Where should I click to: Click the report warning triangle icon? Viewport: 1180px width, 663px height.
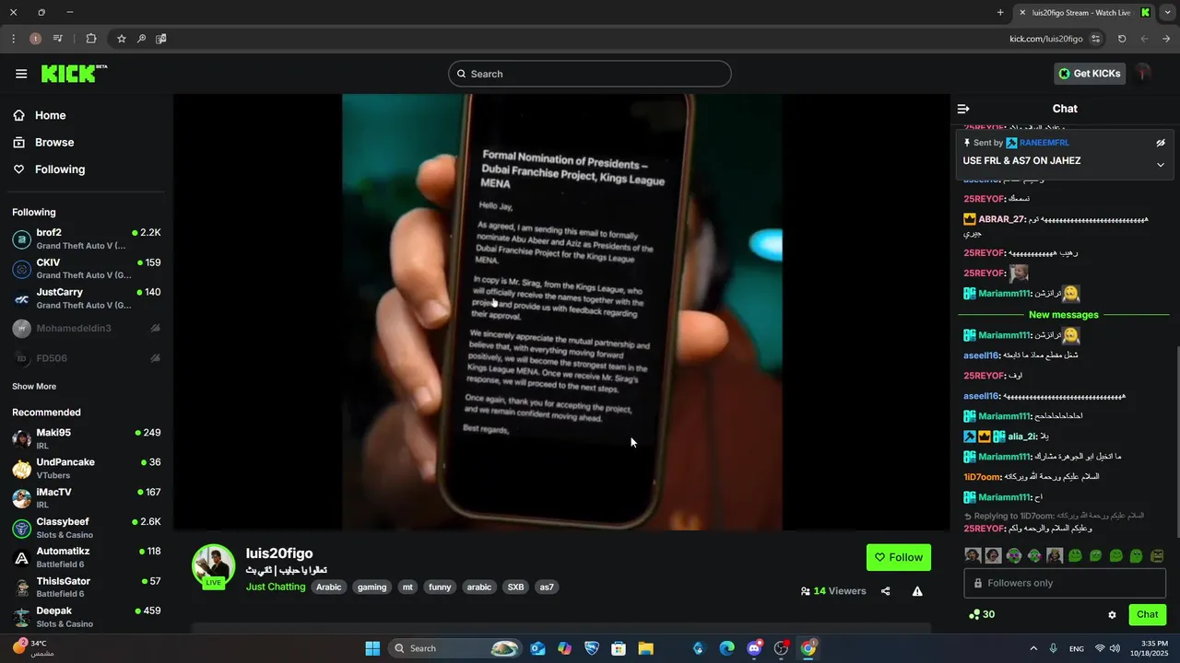tap(917, 591)
